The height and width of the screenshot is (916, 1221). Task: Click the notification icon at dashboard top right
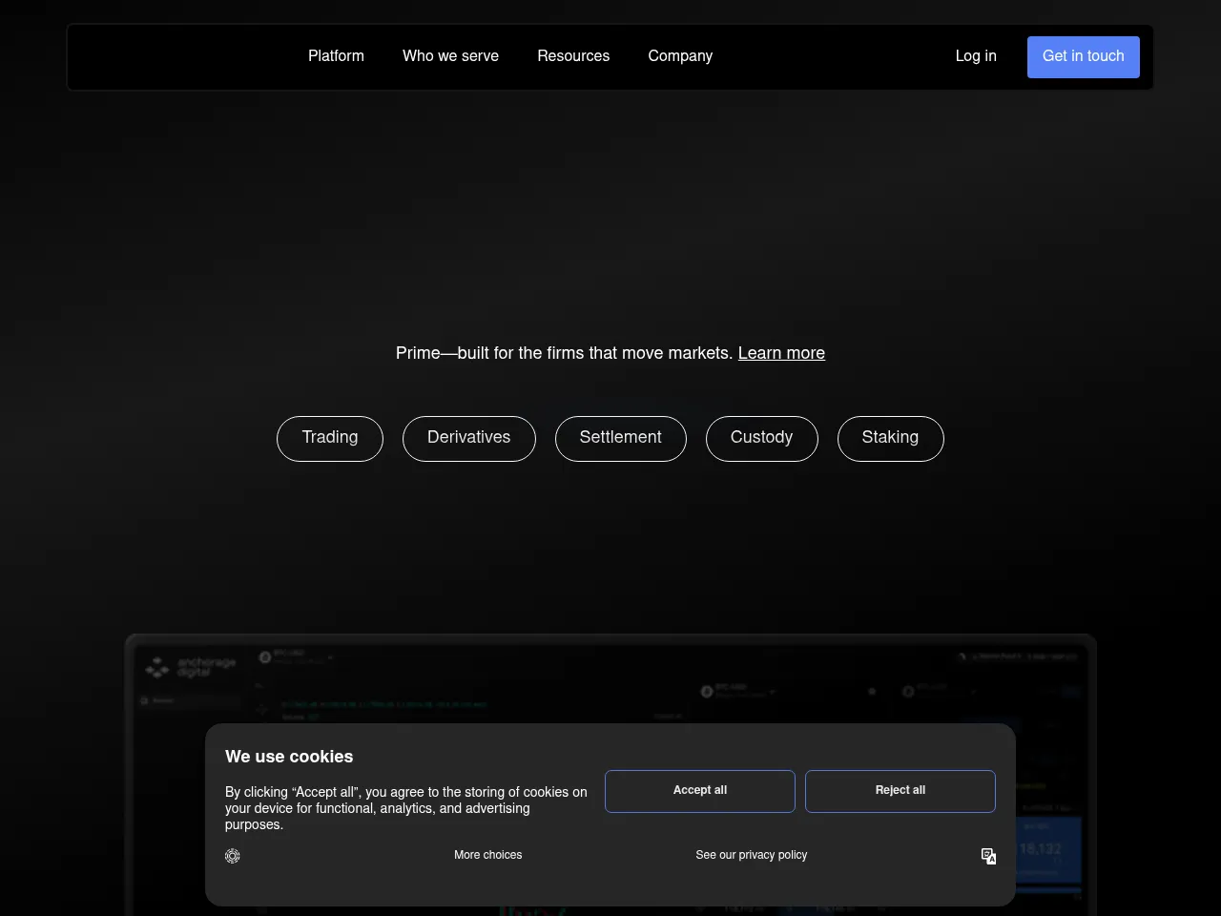pos(962,656)
